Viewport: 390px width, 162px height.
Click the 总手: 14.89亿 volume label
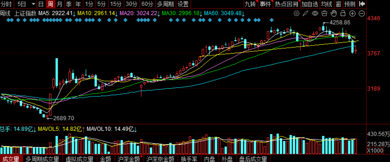pos(18,129)
